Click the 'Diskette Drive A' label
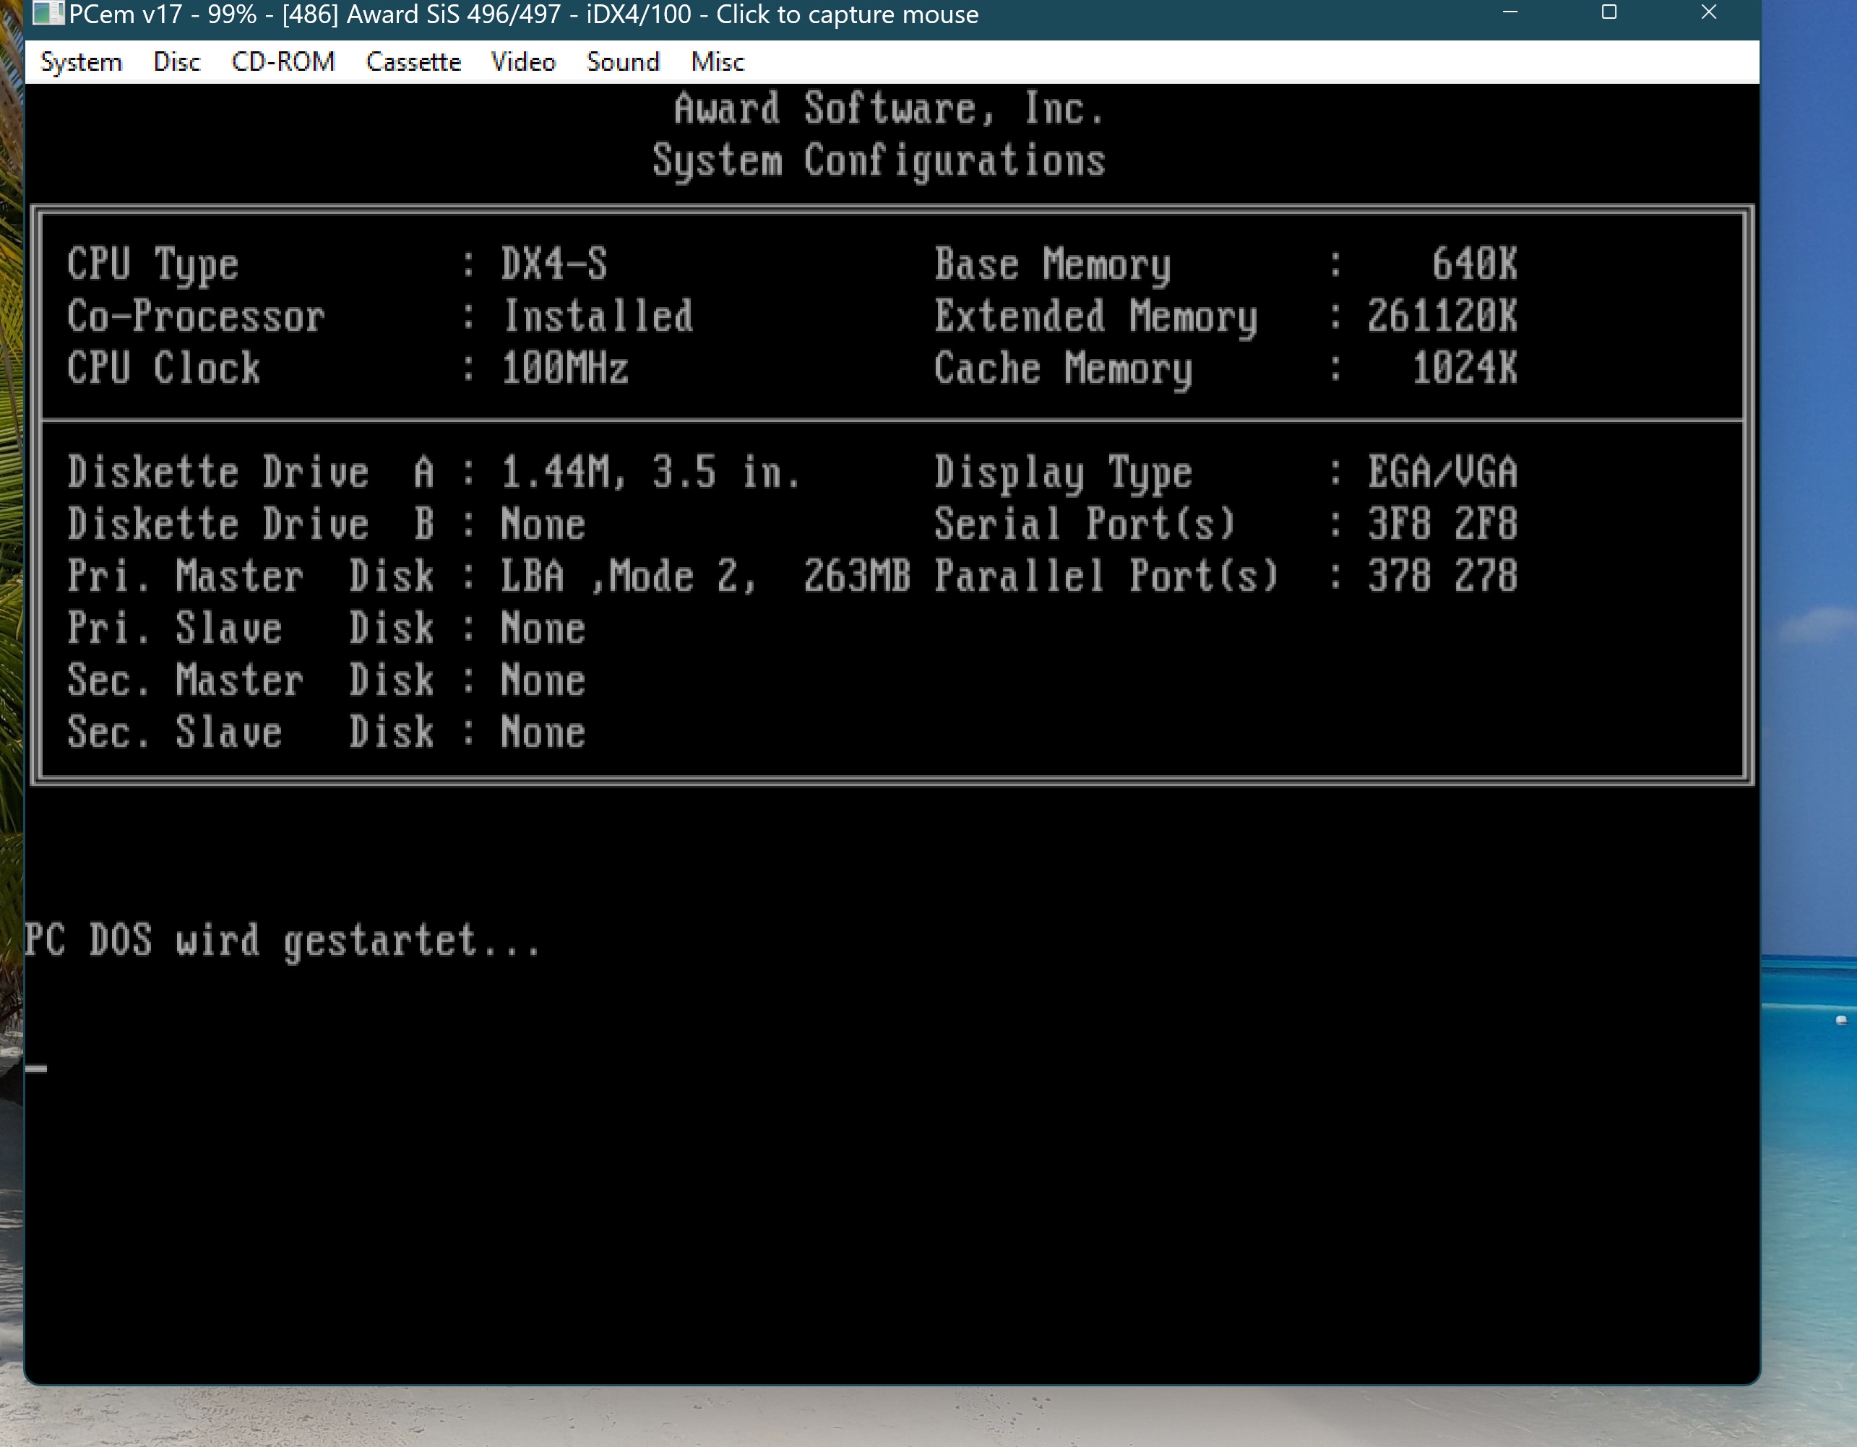Screen dimensions: 1857x1447 click(251, 472)
